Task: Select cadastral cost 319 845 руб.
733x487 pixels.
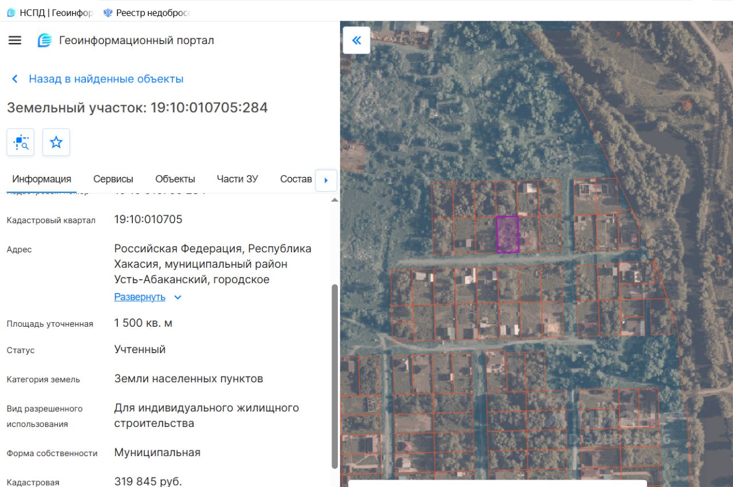Action: coord(148,481)
